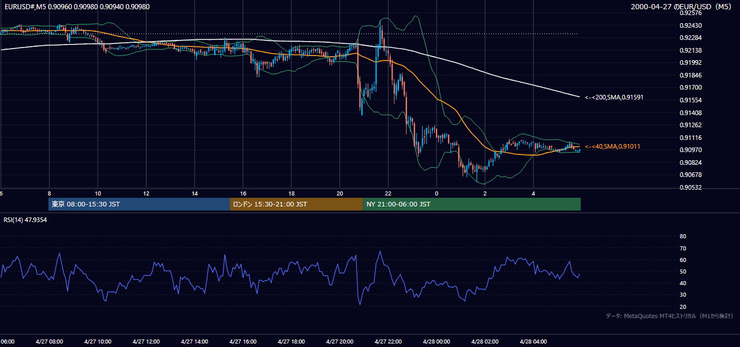Click price axis value 0.91846
Image resolution: width=740 pixels, height=347 pixels.
(x=691, y=75)
